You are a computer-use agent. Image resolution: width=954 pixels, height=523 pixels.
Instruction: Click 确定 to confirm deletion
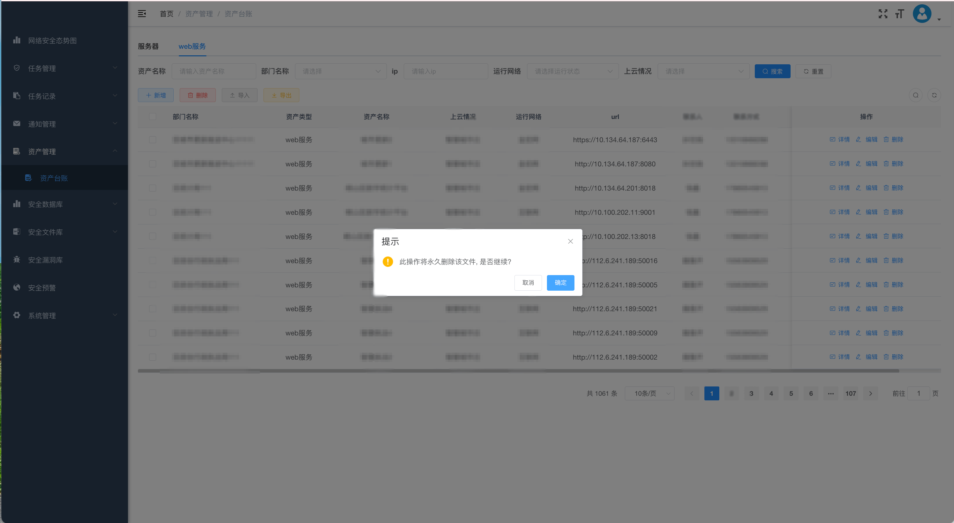(560, 283)
